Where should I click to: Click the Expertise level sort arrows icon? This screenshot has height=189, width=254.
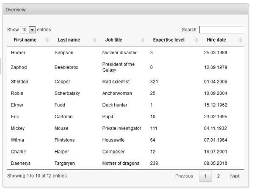pos(196,40)
